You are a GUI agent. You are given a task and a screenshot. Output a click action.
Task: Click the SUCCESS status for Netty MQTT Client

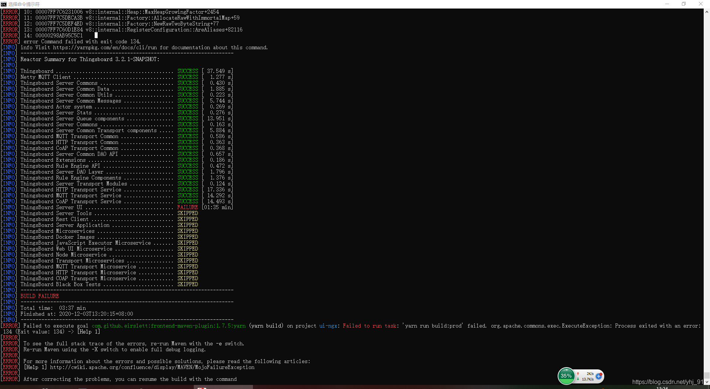(187, 77)
